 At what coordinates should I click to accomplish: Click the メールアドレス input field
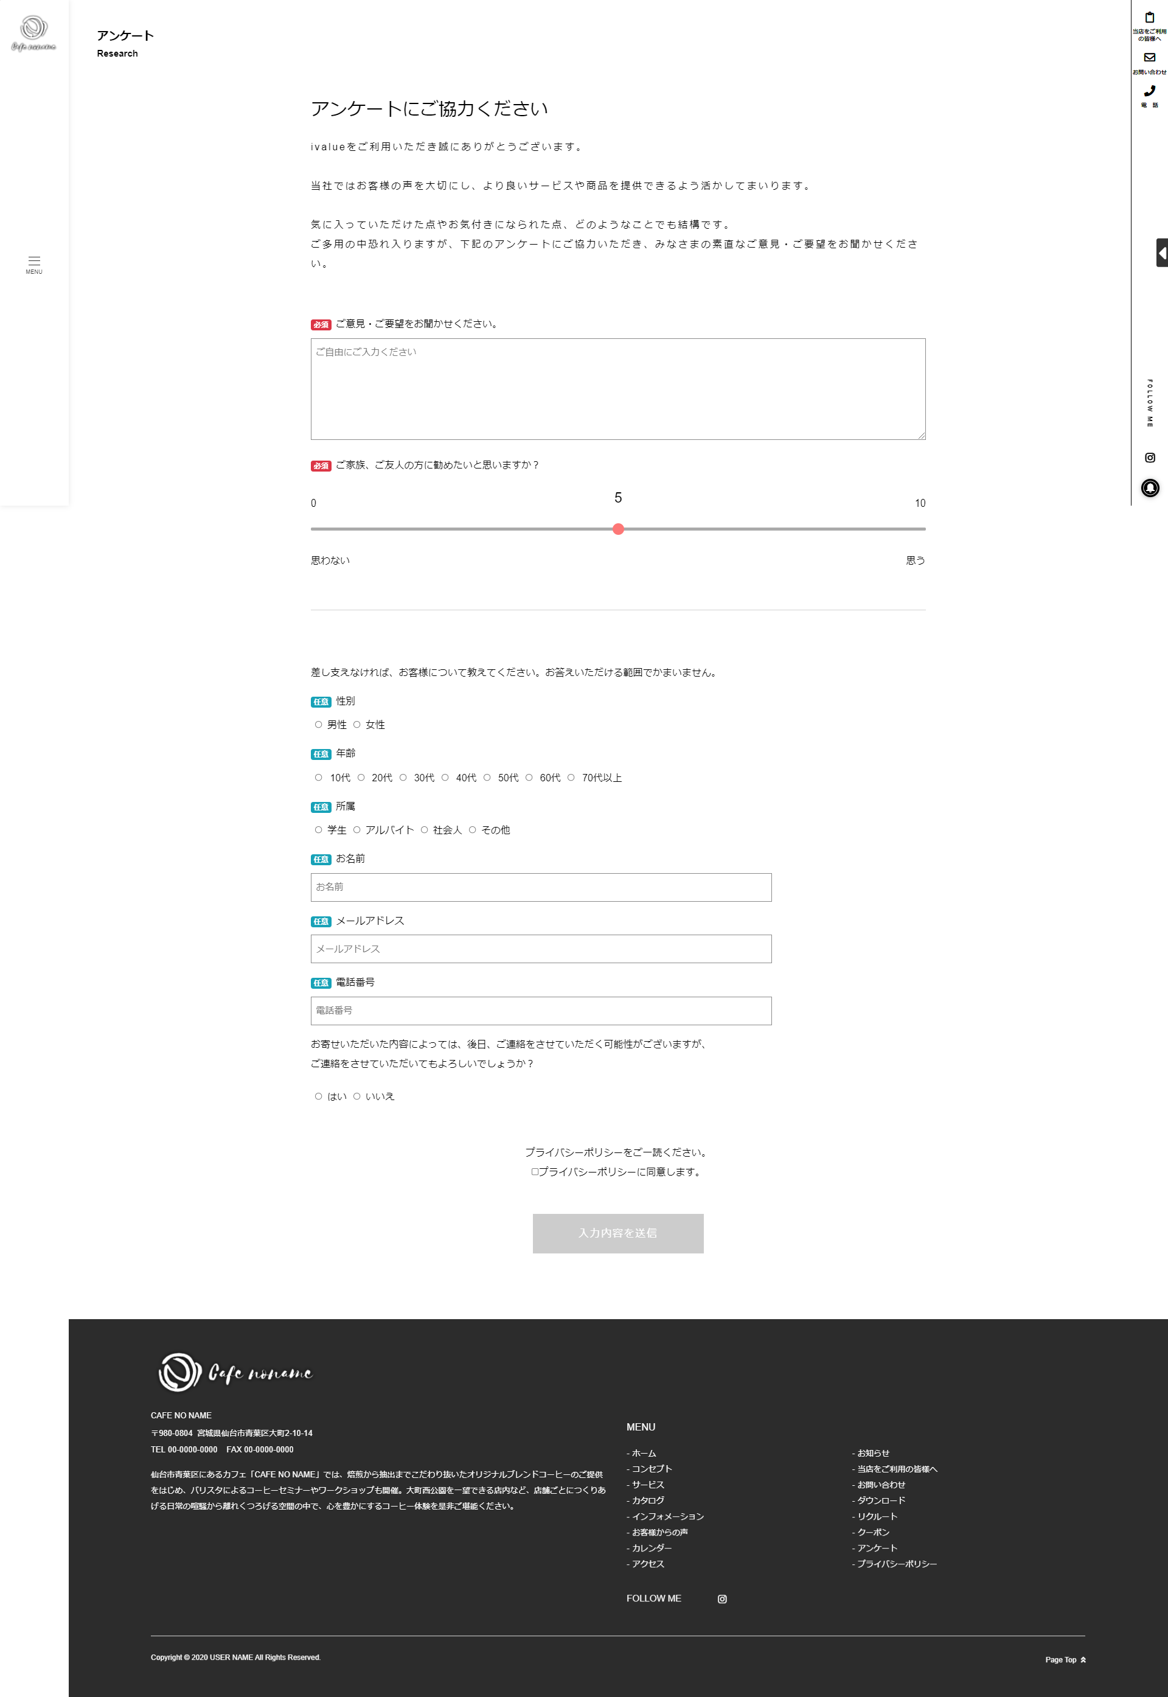point(541,949)
